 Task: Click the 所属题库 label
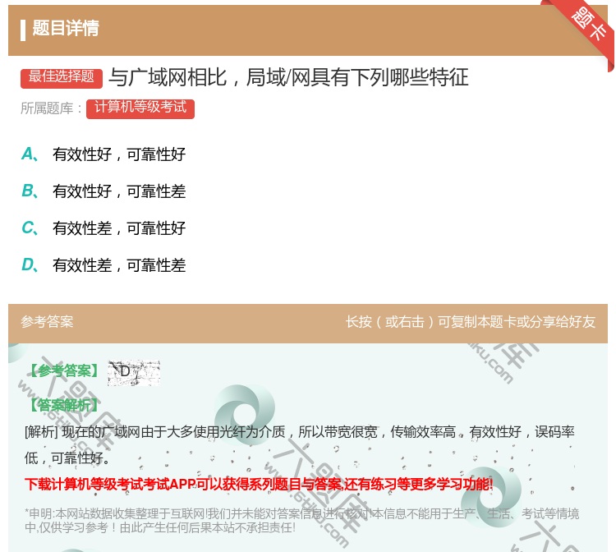pos(51,108)
